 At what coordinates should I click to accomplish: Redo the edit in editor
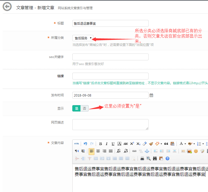click(92, 144)
